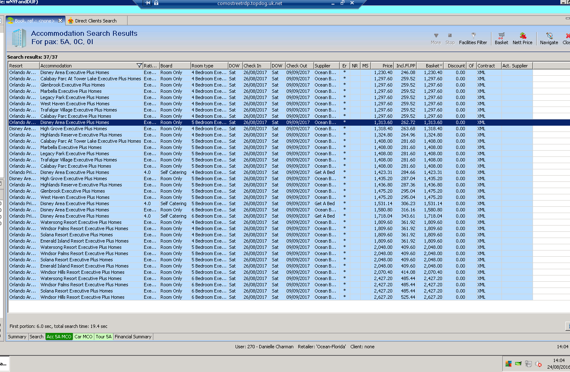Select the High Grove row priced 1,318.40
This screenshot has height=372, width=570.
(270, 129)
